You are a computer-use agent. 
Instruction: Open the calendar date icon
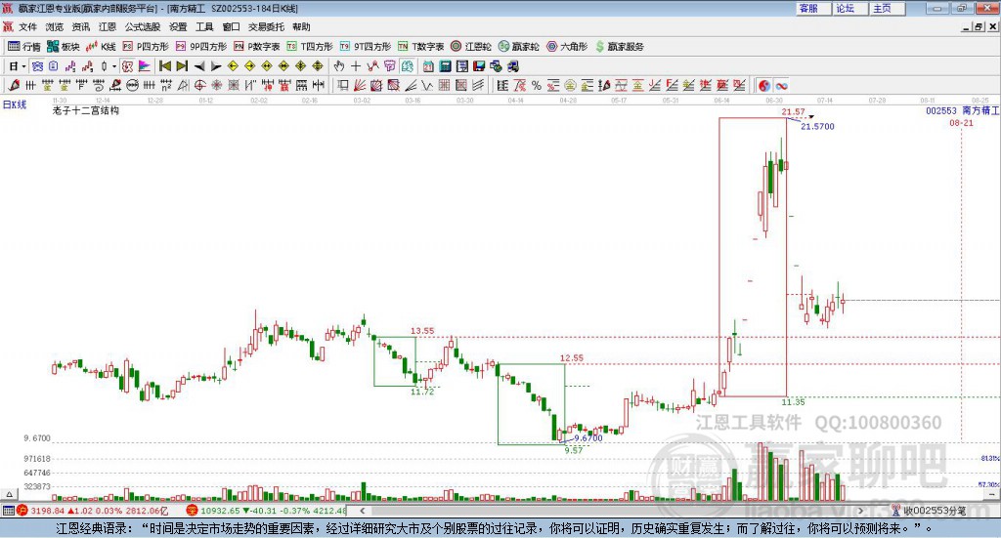(428, 66)
